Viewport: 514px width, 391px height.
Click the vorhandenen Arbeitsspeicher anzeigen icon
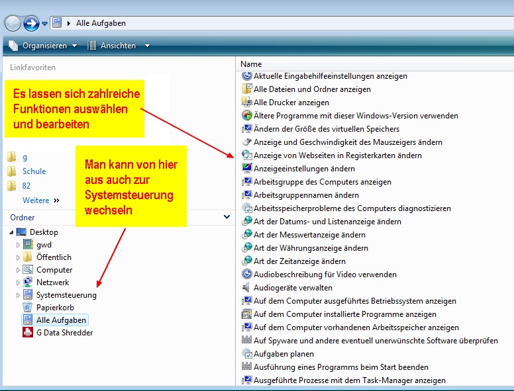click(247, 327)
